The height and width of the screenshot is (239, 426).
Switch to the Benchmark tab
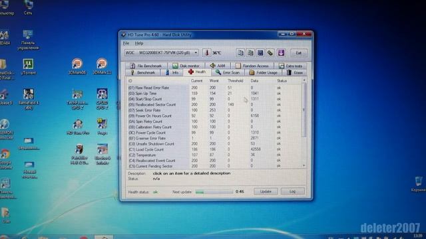(x=142, y=72)
